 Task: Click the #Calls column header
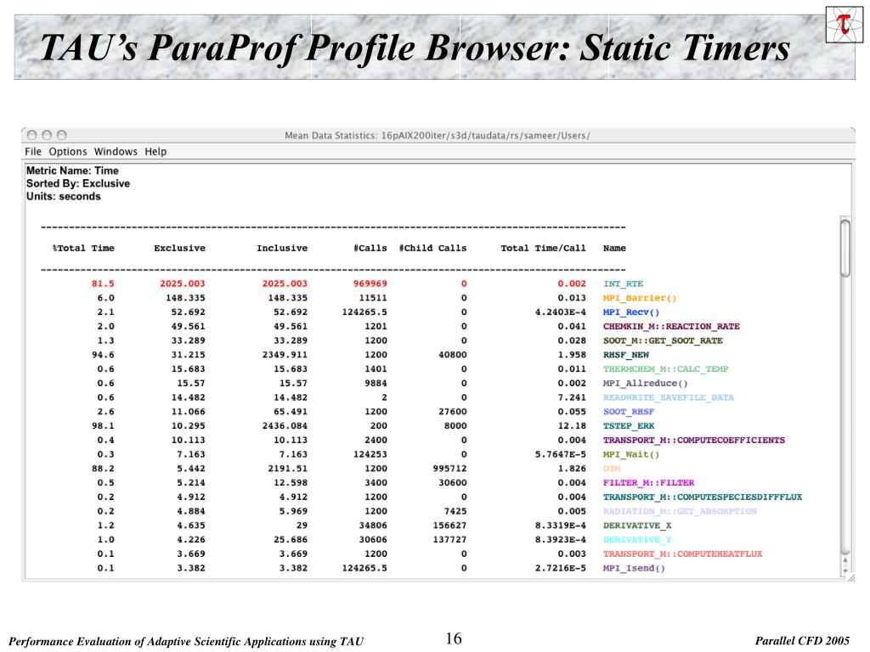click(x=370, y=249)
